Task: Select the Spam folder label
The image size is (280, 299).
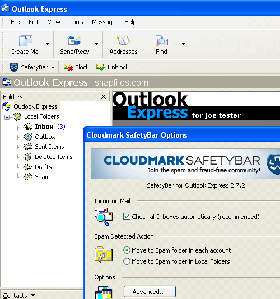Action: pos(42,177)
